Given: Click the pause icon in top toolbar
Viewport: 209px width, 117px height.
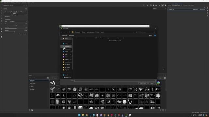Looking at the screenshot, I should click(147, 5).
